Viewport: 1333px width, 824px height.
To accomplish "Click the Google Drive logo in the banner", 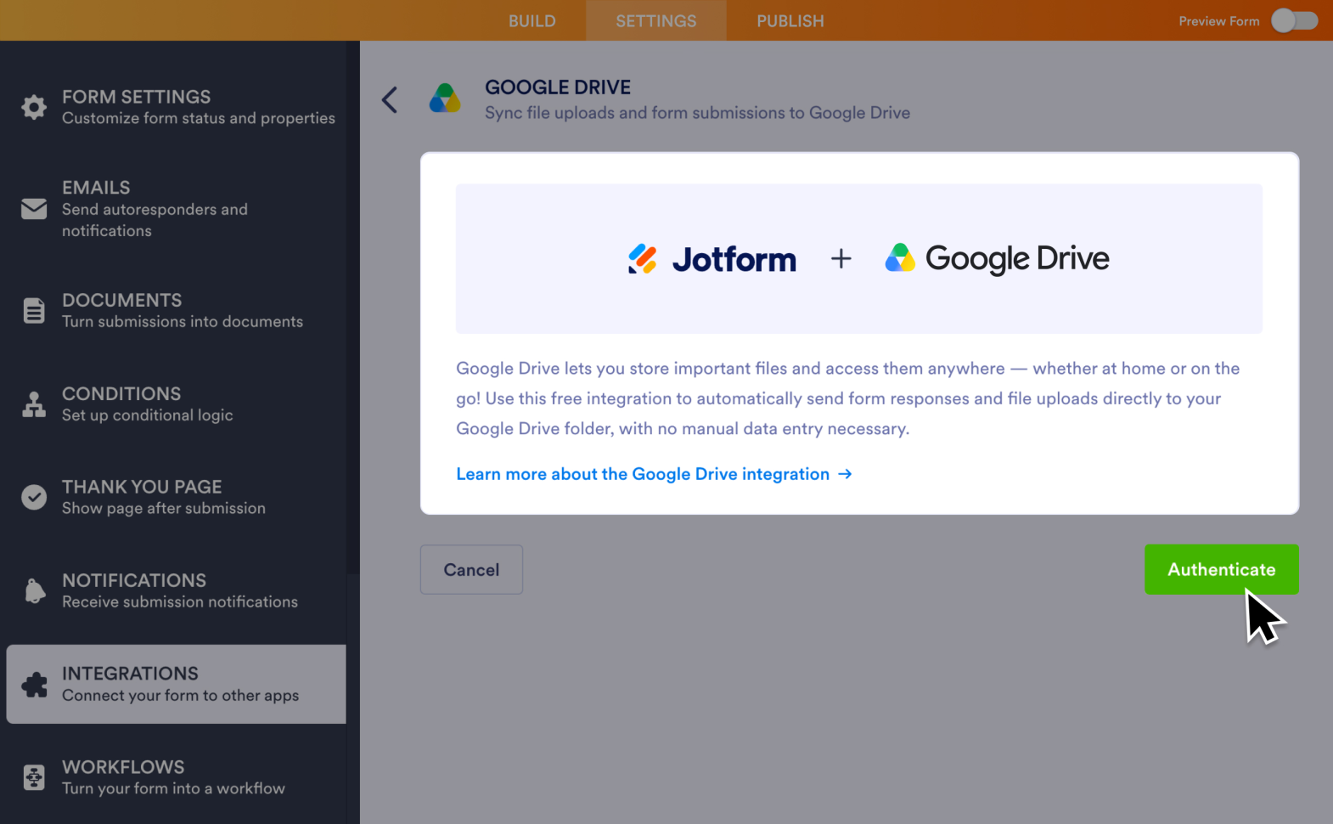I will [x=997, y=259].
